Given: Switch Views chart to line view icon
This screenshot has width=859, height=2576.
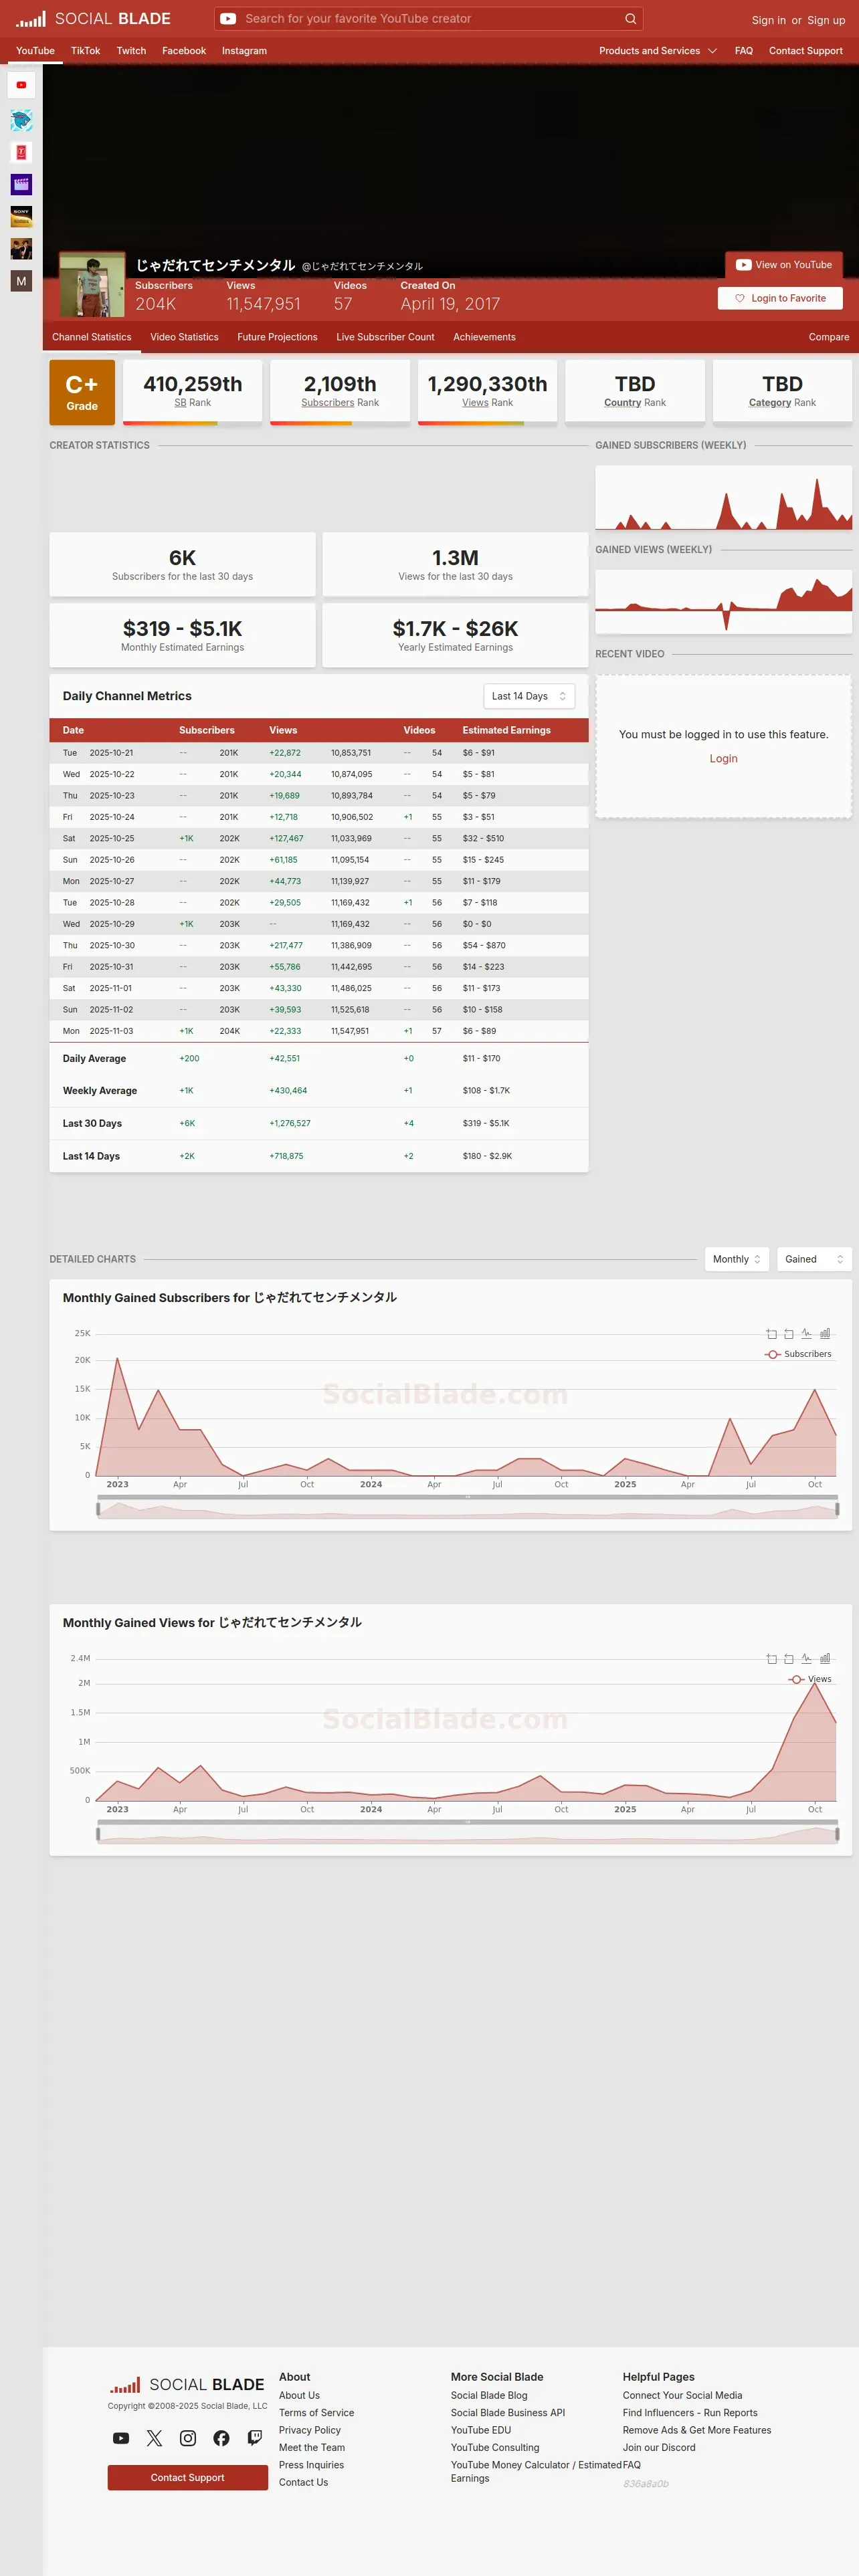Looking at the screenshot, I should tap(807, 1659).
